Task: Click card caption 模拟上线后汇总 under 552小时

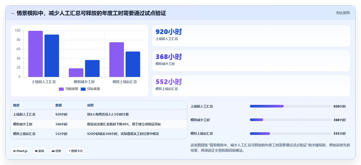Action: click(x=167, y=89)
